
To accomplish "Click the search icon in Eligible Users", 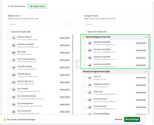I will 68,24.
